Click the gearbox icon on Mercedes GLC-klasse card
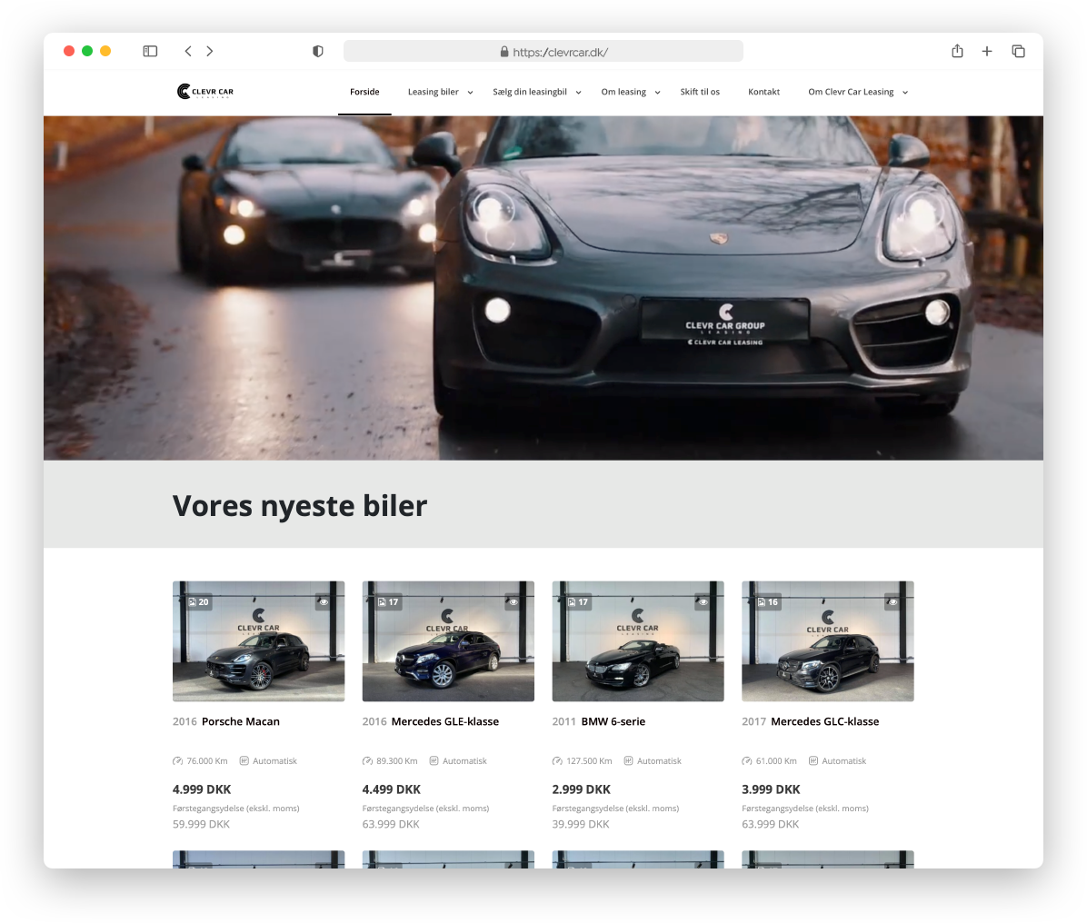This screenshot has height=923, width=1087. click(813, 761)
